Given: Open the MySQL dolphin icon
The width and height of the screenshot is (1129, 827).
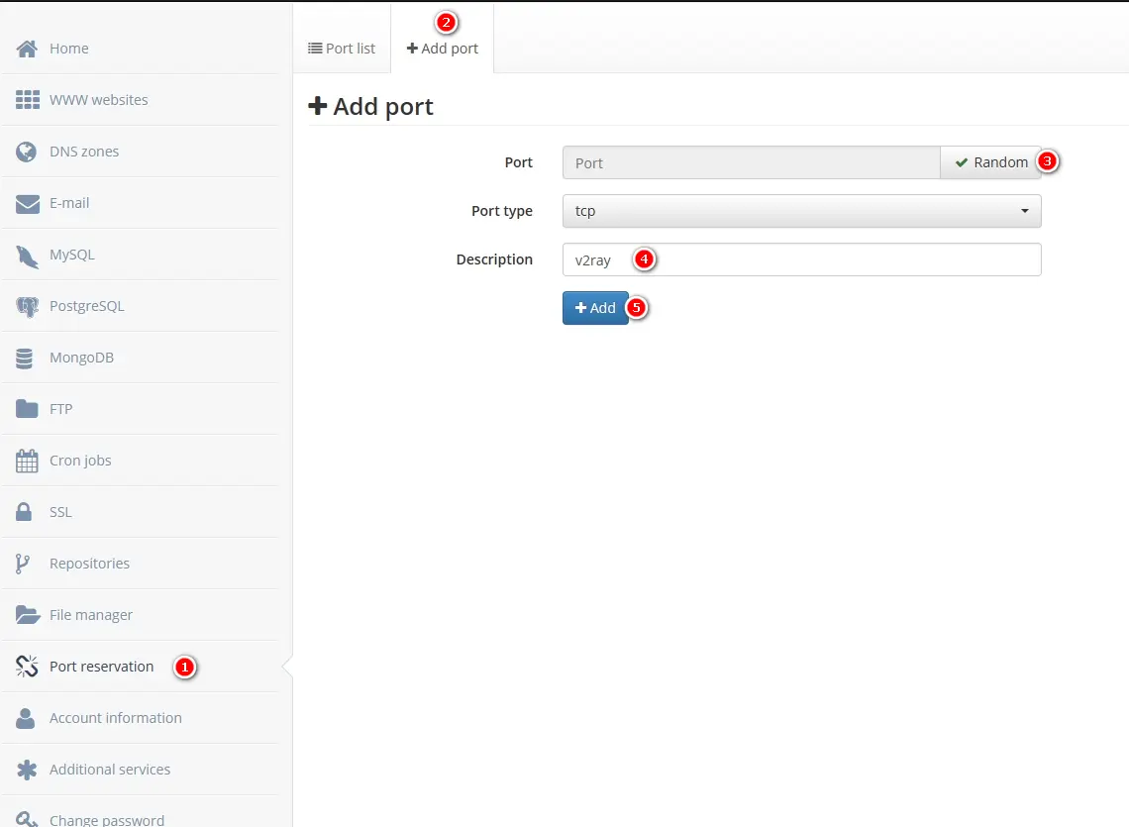Looking at the screenshot, I should 27,255.
